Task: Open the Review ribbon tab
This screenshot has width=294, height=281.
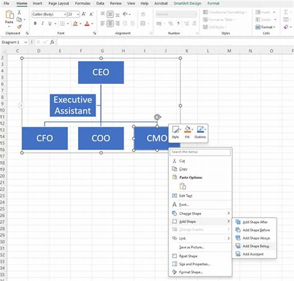Action: point(115,3)
